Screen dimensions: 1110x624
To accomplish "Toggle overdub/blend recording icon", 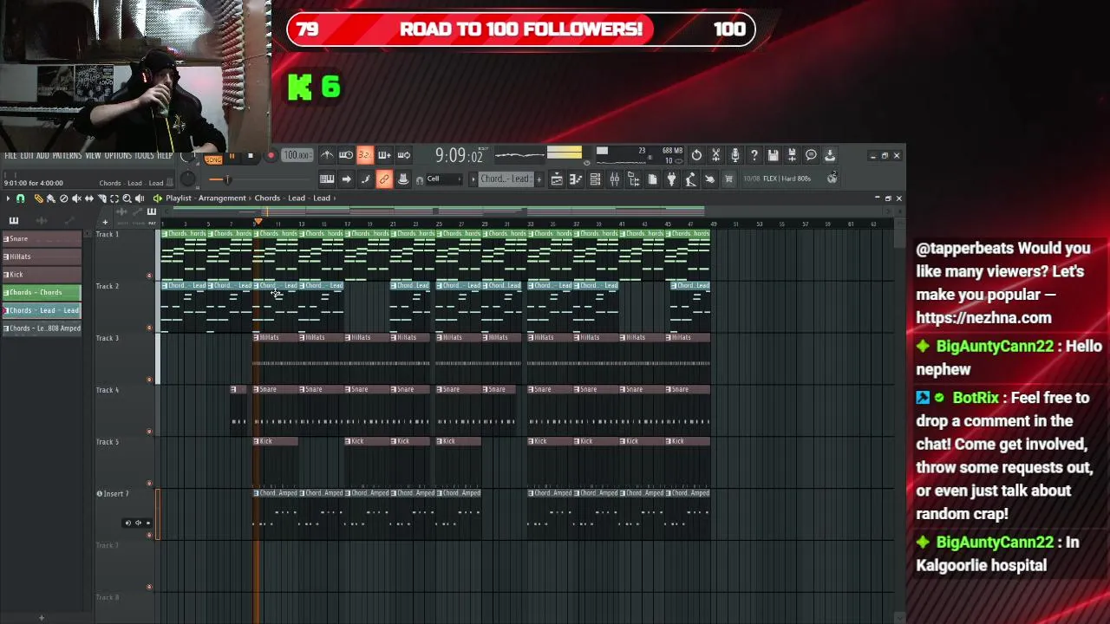I will point(384,156).
